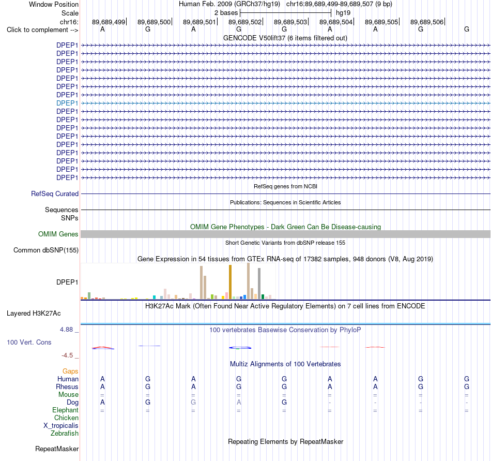The image size is (491, 461).
Task: Click the 'RefSeq Curated' track label
Action: point(54,194)
